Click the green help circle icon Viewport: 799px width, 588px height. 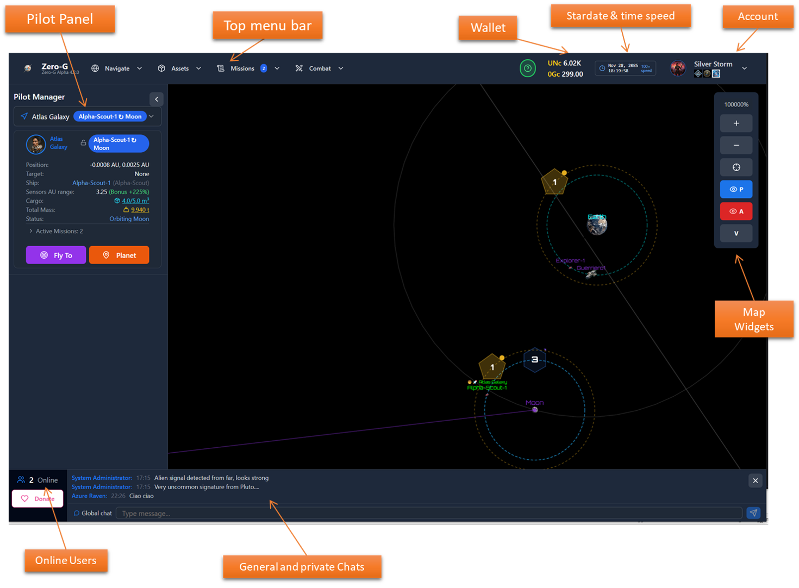coord(527,68)
